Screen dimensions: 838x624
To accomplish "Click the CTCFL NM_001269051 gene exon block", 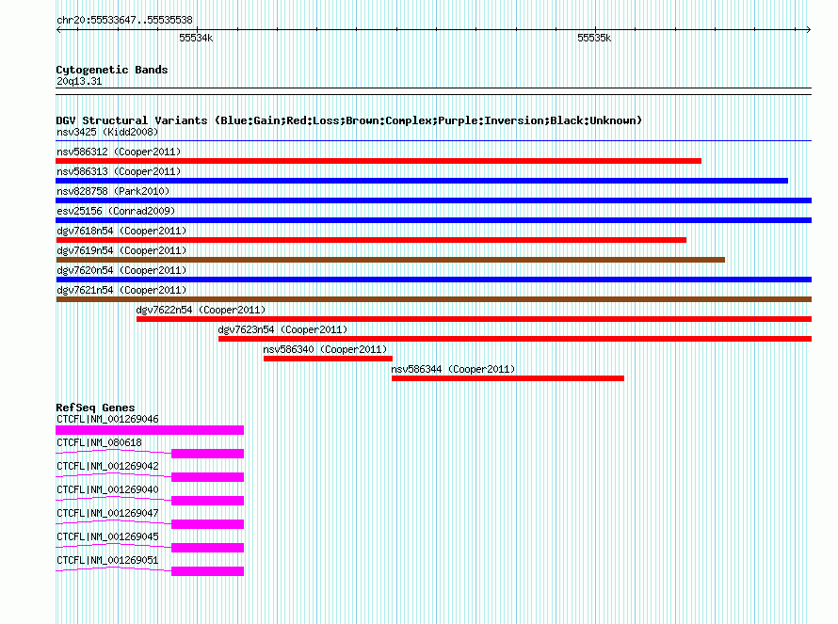I will coord(207,571).
